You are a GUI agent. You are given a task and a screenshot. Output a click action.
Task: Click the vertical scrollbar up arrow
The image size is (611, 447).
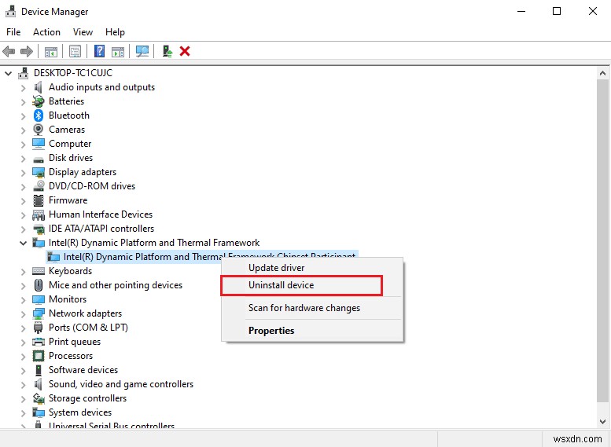tap(602, 73)
